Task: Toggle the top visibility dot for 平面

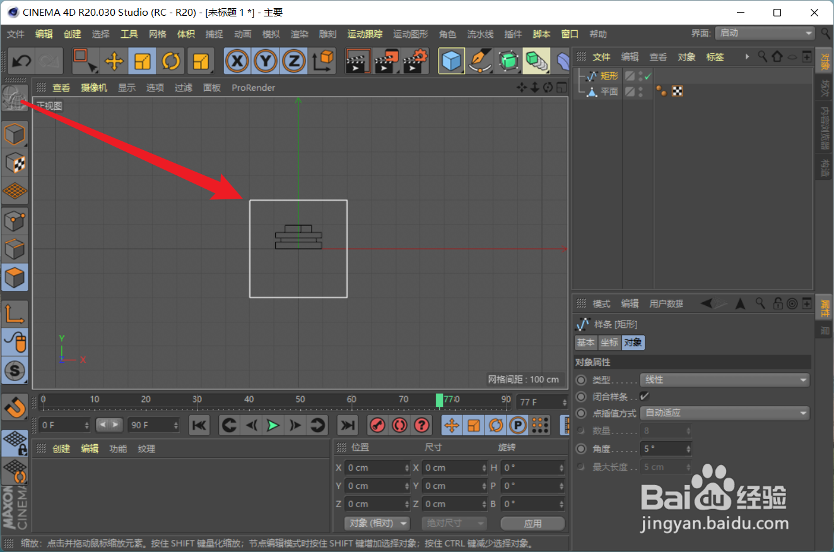Action: point(640,88)
